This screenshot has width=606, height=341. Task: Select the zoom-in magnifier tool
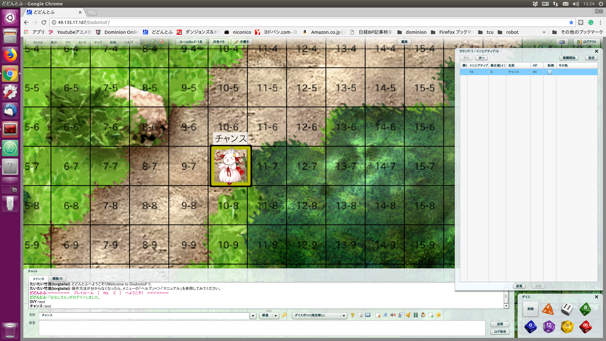154,41
